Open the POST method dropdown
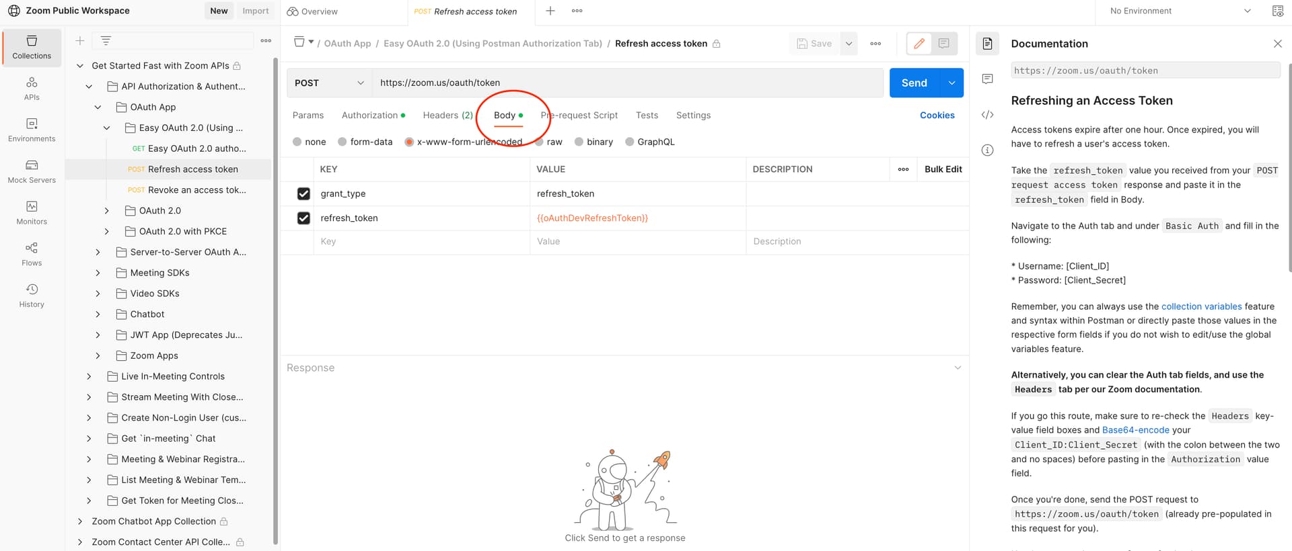 point(329,83)
